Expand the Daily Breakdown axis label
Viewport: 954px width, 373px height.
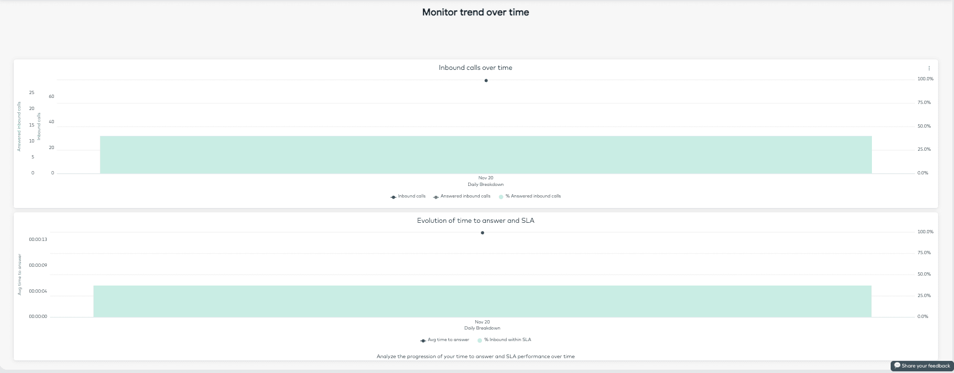pyautogui.click(x=485, y=184)
